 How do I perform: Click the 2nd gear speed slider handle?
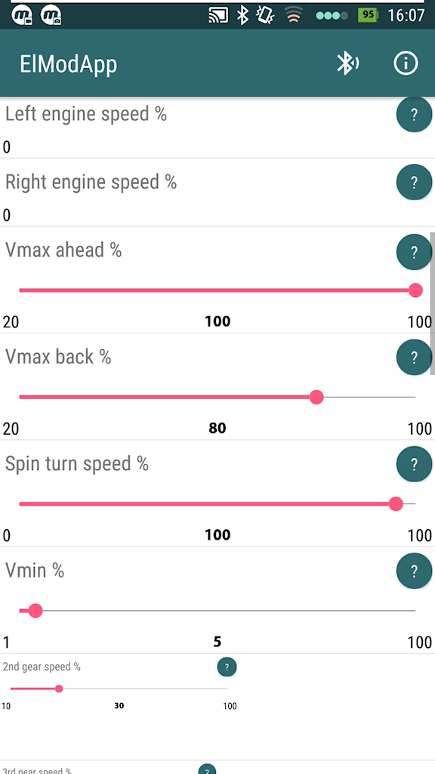[x=59, y=689]
